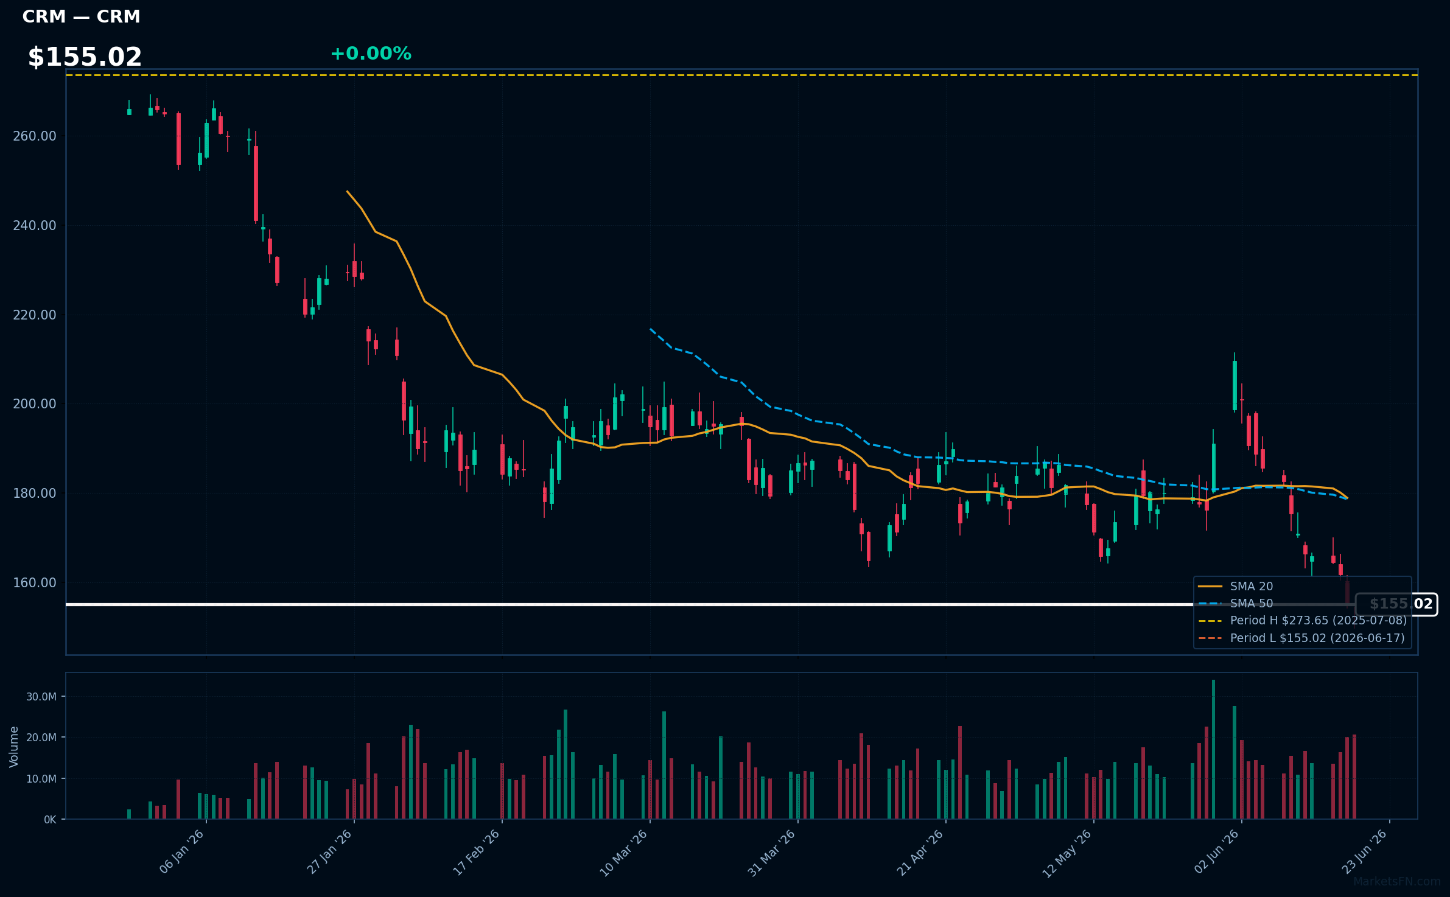Select the SMA 50 legend label

click(1251, 603)
